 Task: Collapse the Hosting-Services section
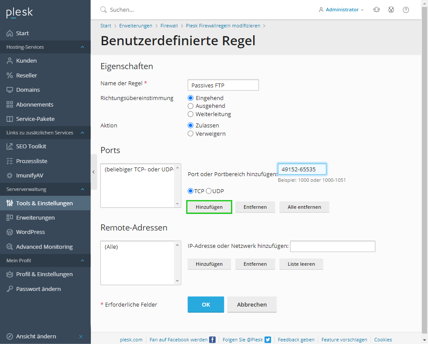[x=83, y=47]
